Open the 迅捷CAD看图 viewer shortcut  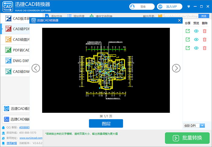pyautogui.click(x=16, y=109)
